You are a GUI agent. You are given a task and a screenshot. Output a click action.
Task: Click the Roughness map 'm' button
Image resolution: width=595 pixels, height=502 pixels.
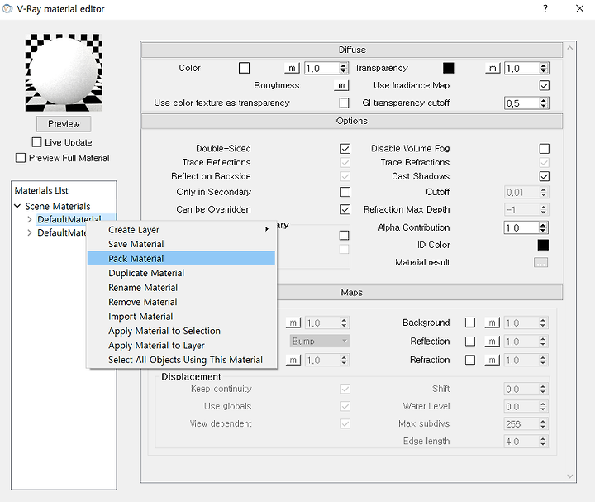click(341, 85)
